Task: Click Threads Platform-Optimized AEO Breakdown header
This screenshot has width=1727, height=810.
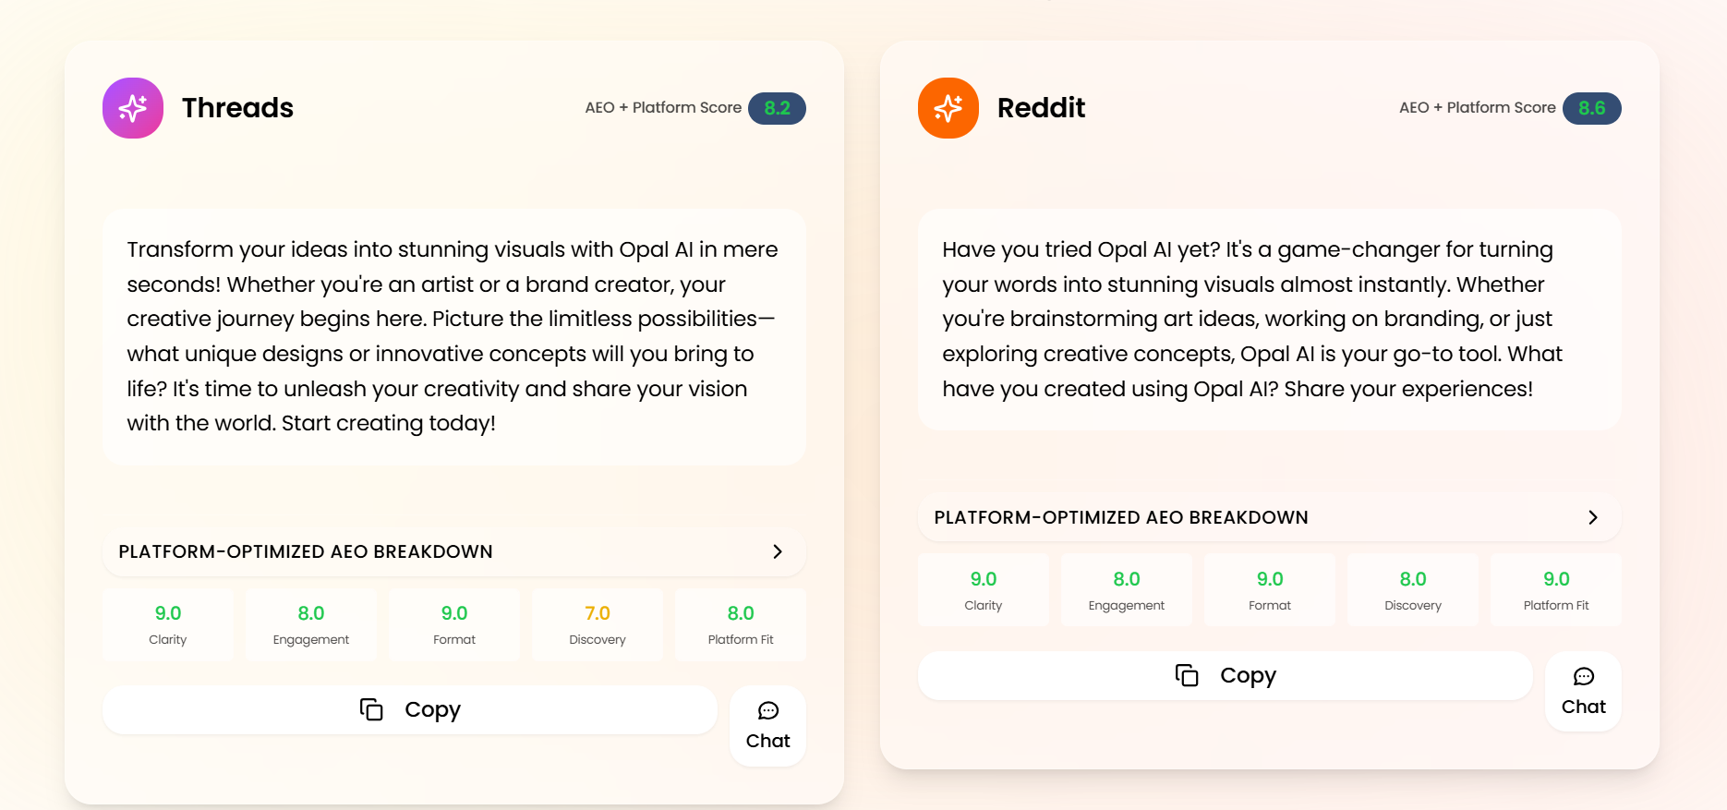Action: pyautogui.click(x=306, y=551)
